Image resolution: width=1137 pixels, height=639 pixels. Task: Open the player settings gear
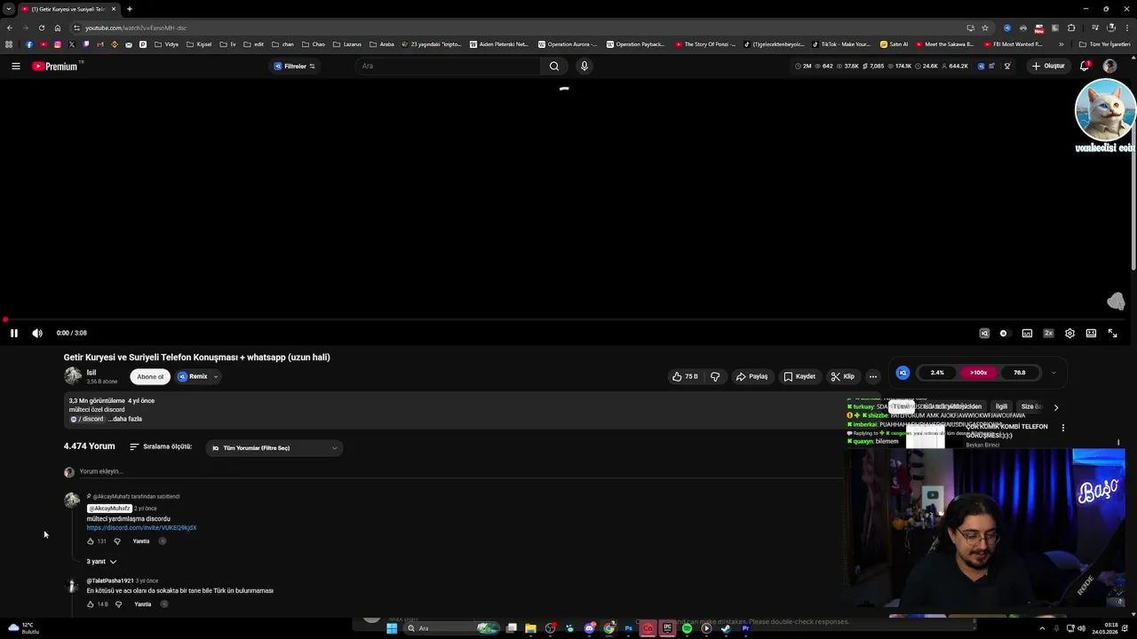tap(1069, 333)
